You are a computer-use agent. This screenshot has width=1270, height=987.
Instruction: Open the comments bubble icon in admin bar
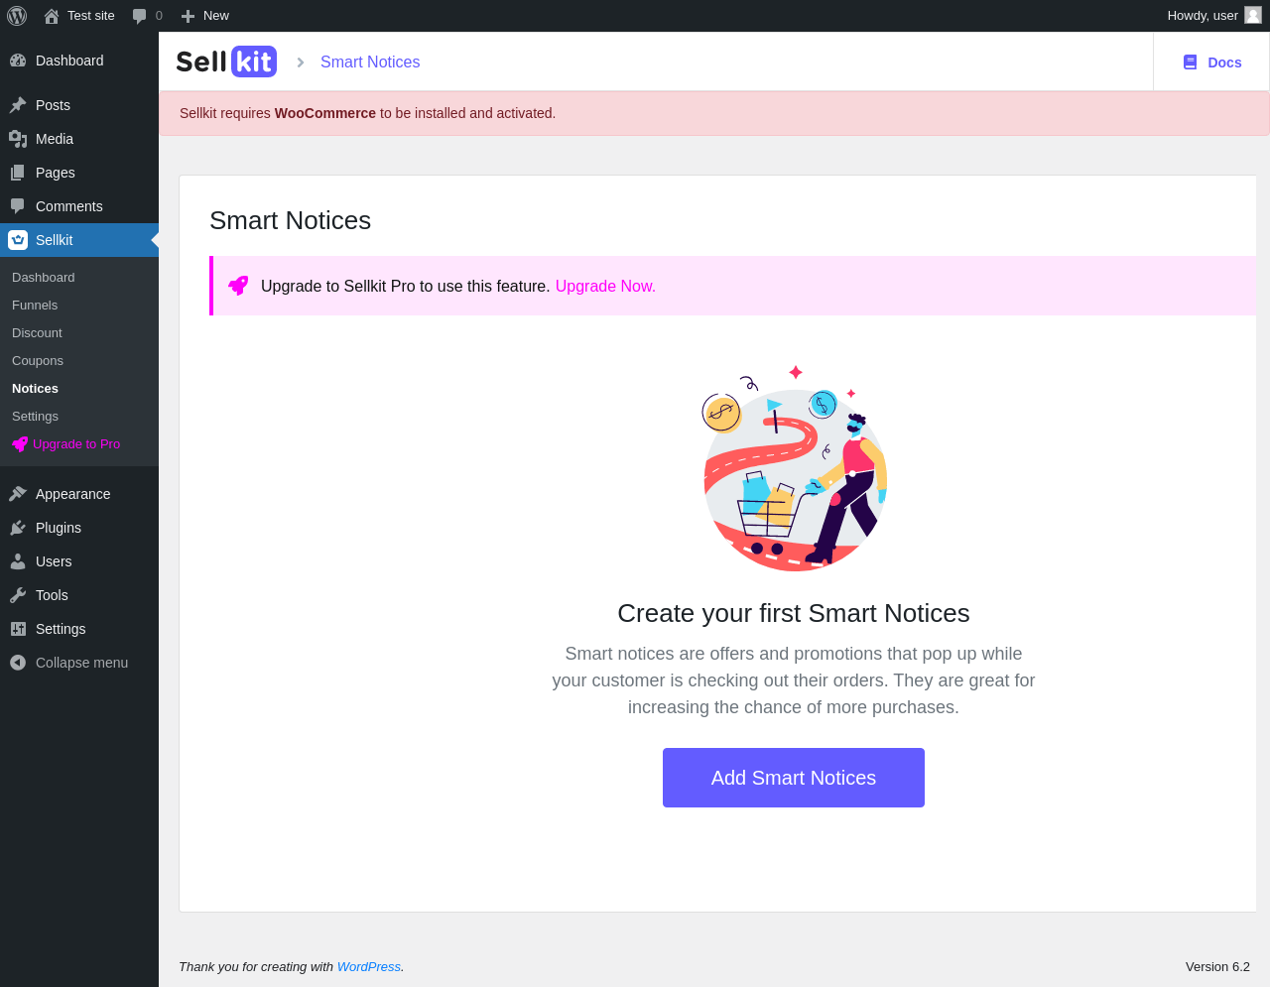coord(140,16)
